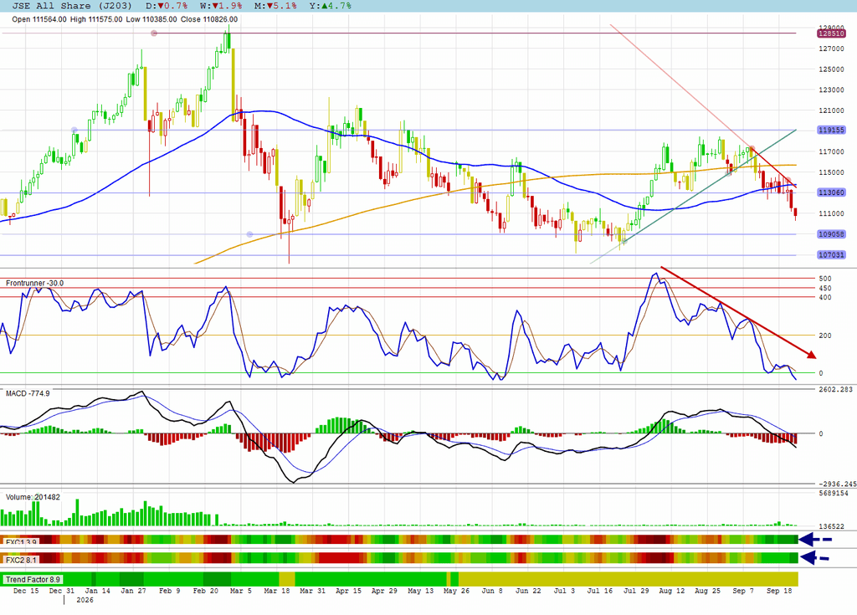Click the JSE All Share (J203) title
The height and width of the screenshot is (615, 857).
(x=72, y=6)
